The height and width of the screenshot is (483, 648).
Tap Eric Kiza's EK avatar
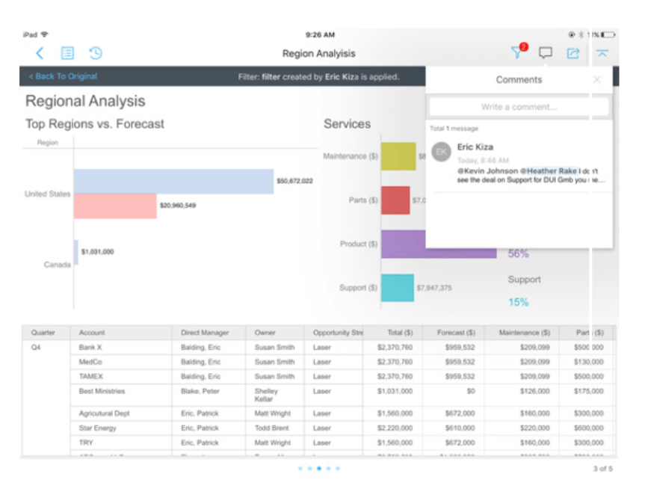click(x=442, y=152)
